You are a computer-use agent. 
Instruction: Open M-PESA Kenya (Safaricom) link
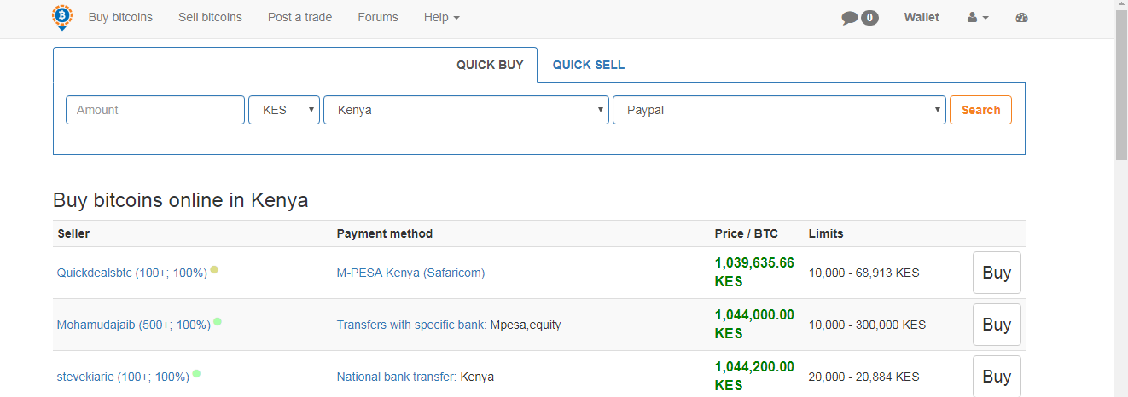(410, 273)
